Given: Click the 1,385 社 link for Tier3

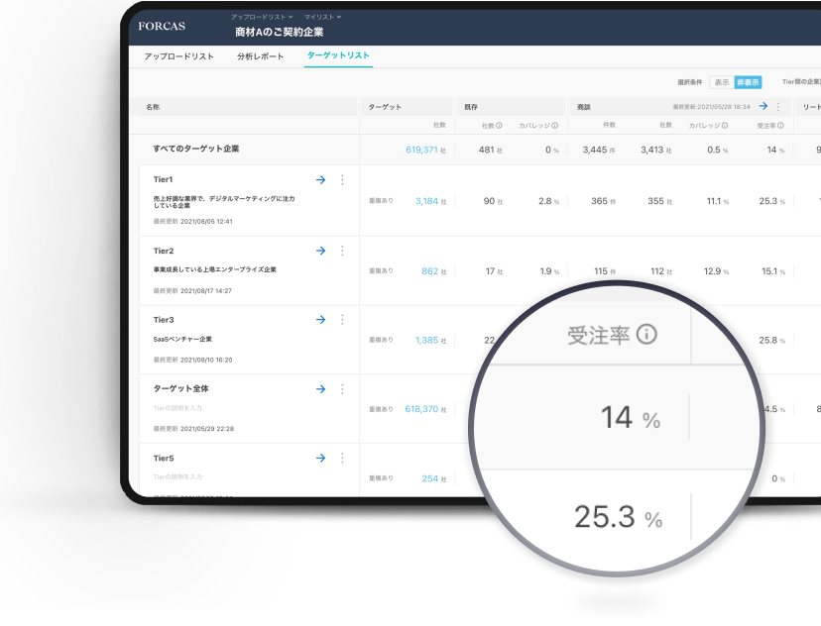Looking at the screenshot, I should point(430,341).
